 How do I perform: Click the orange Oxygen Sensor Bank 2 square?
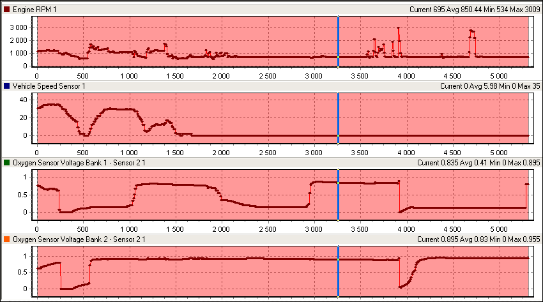coord(7,239)
